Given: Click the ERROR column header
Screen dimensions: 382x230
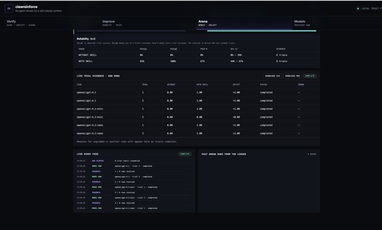Looking at the screenshot, I should pos(301,84).
